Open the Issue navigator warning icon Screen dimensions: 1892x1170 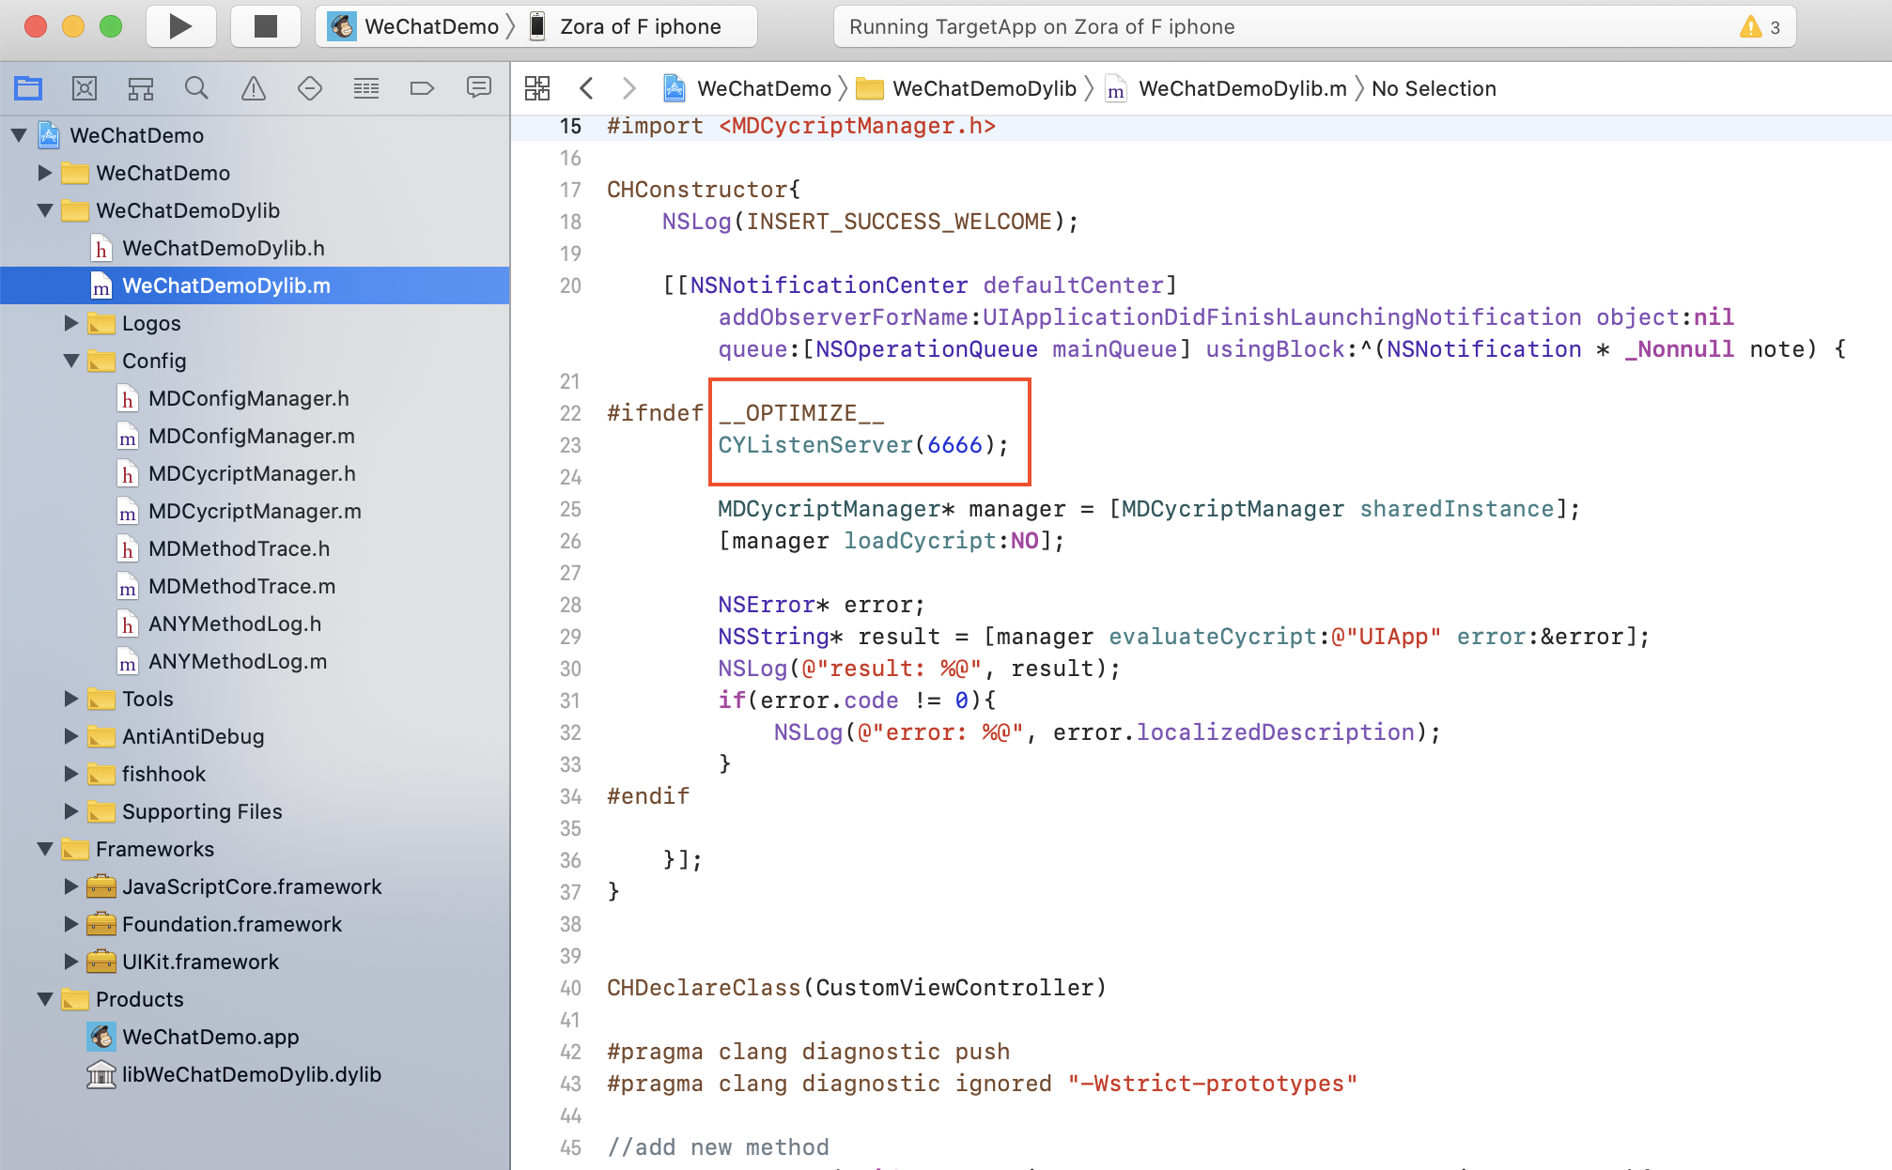tap(253, 88)
